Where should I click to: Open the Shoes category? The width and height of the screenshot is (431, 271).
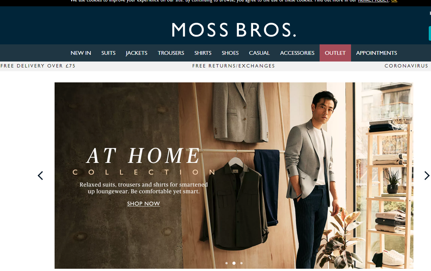point(230,53)
